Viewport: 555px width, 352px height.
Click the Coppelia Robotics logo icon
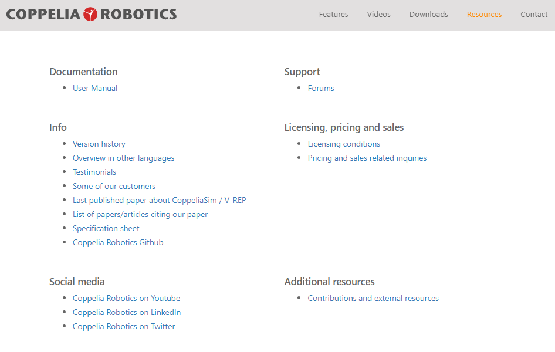coord(90,14)
